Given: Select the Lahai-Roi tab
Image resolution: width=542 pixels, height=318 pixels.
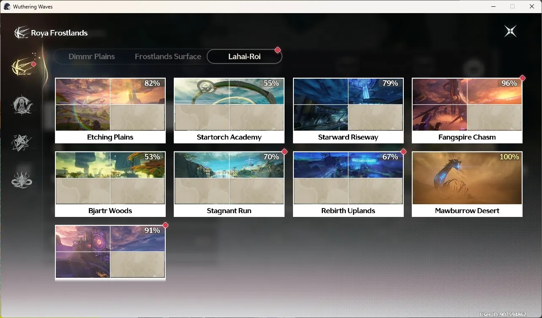Looking at the screenshot, I should (x=244, y=56).
